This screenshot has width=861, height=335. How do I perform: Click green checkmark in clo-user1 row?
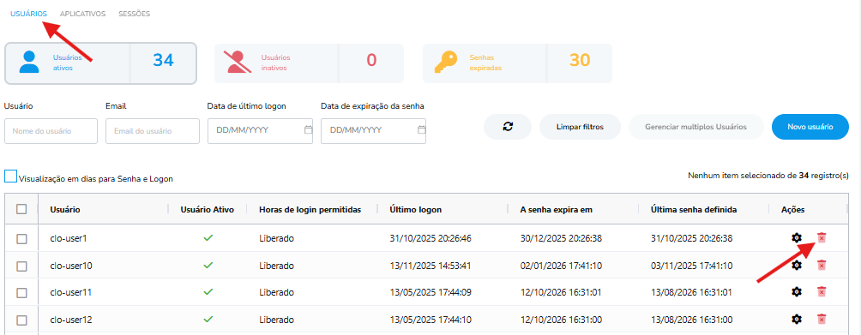[208, 238]
